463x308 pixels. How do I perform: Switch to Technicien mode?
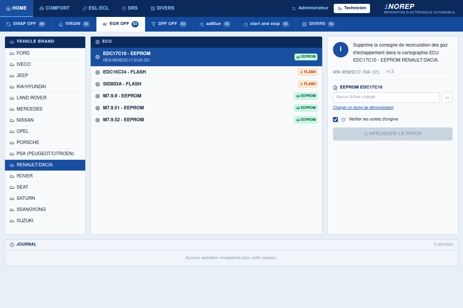click(x=352, y=8)
